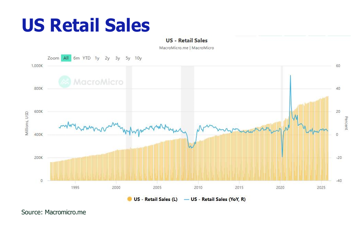Select the "All" zoom range
Screen dimensions: 363x229
click(x=66, y=58)
